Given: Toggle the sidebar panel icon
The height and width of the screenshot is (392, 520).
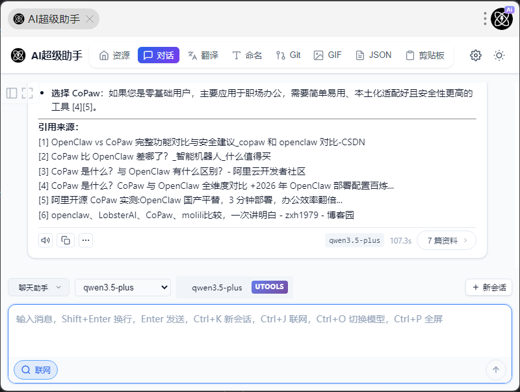Looking at the screenshot, I should [x=12, y=93].
